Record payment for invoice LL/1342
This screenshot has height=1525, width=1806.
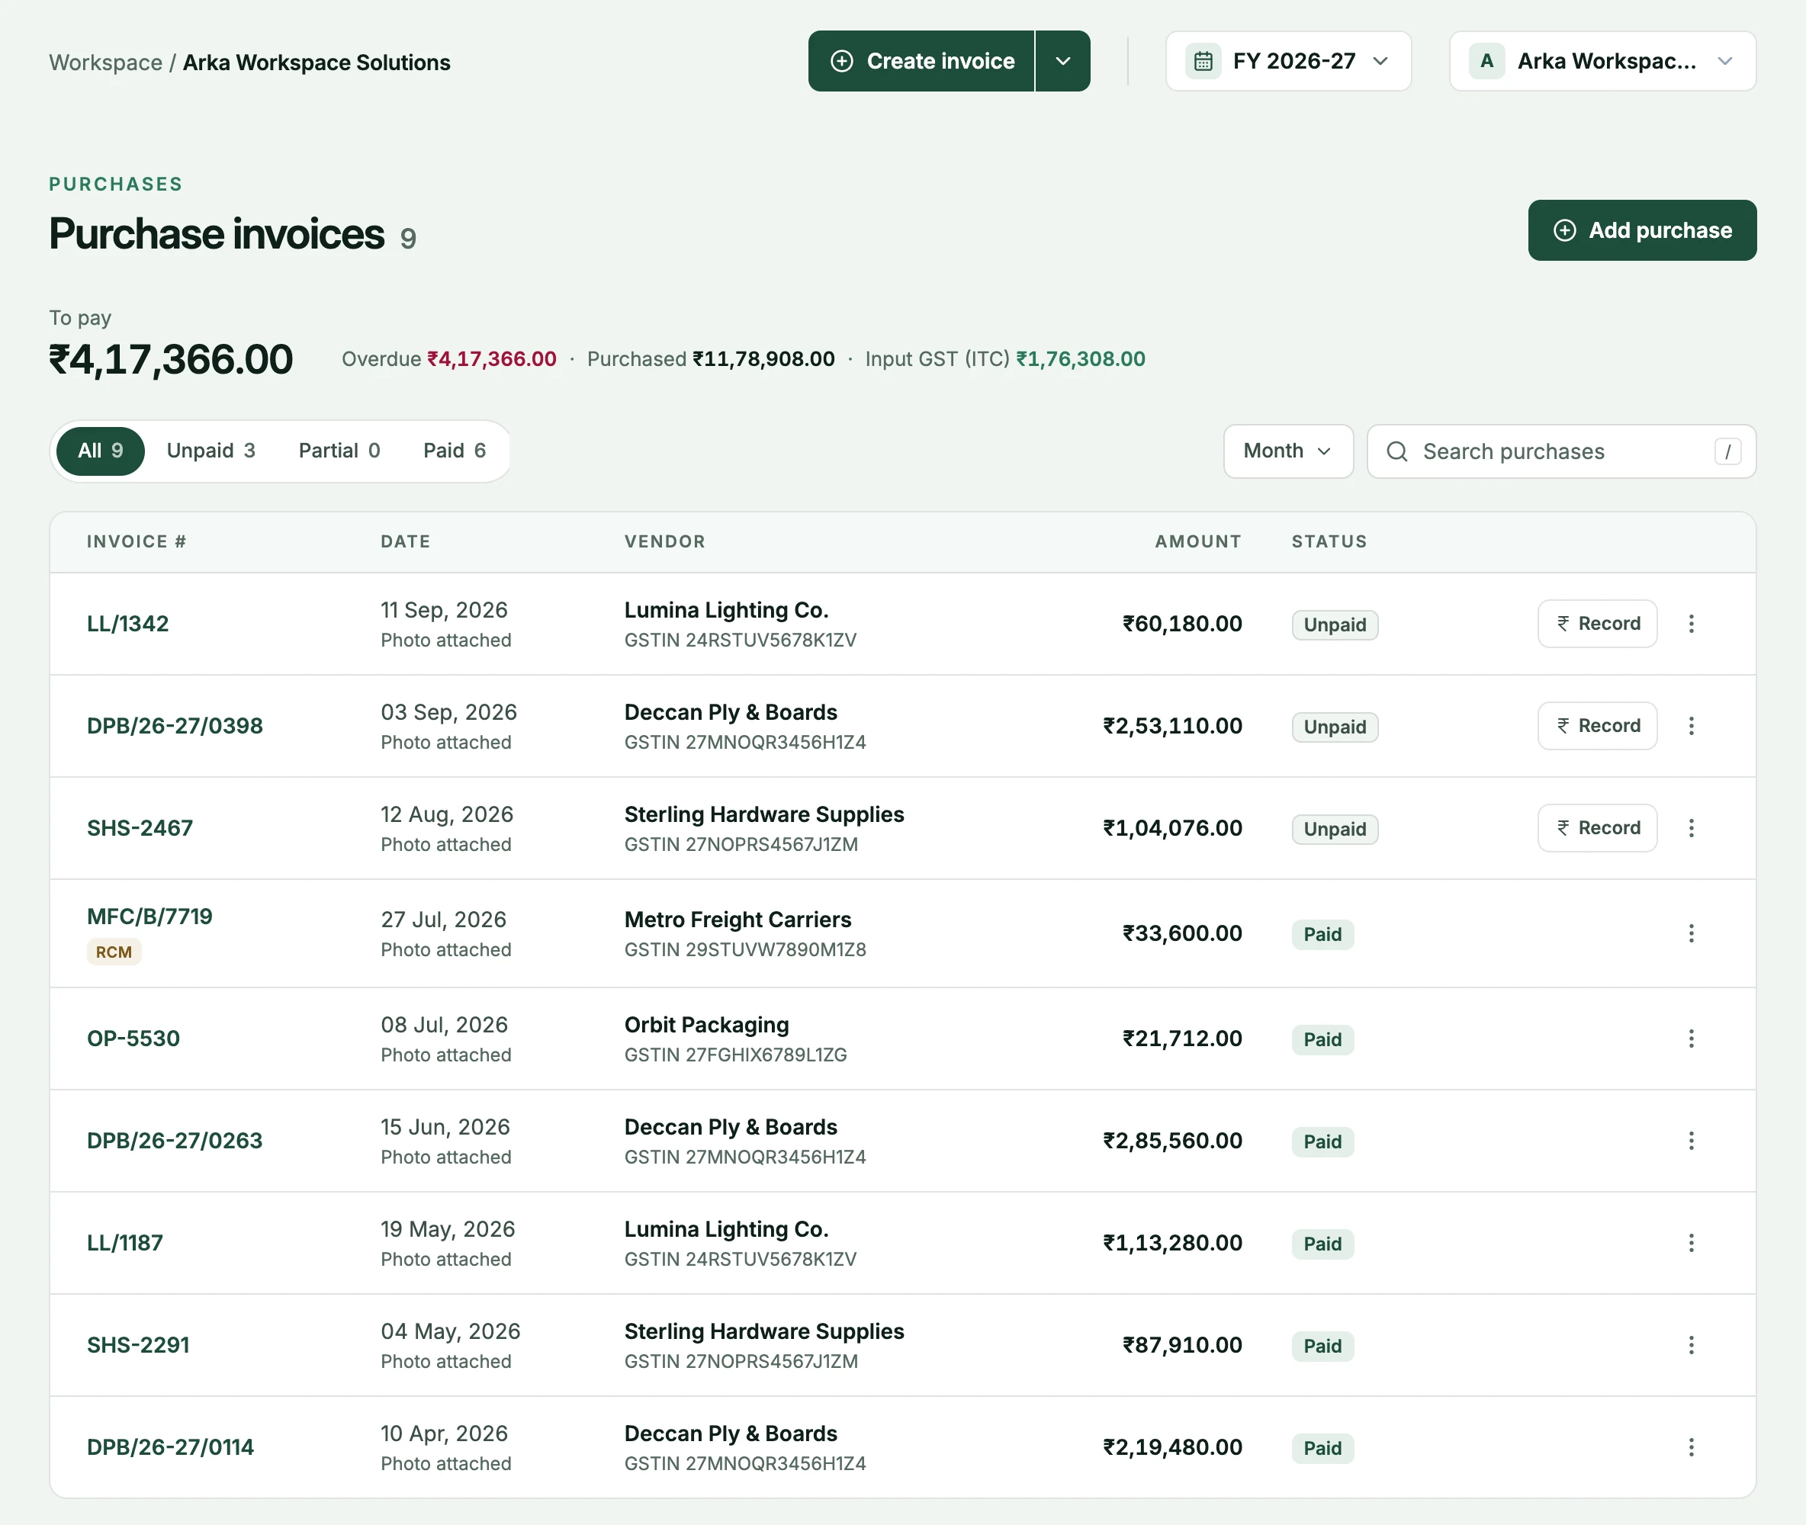click(x=1597, y=623)
